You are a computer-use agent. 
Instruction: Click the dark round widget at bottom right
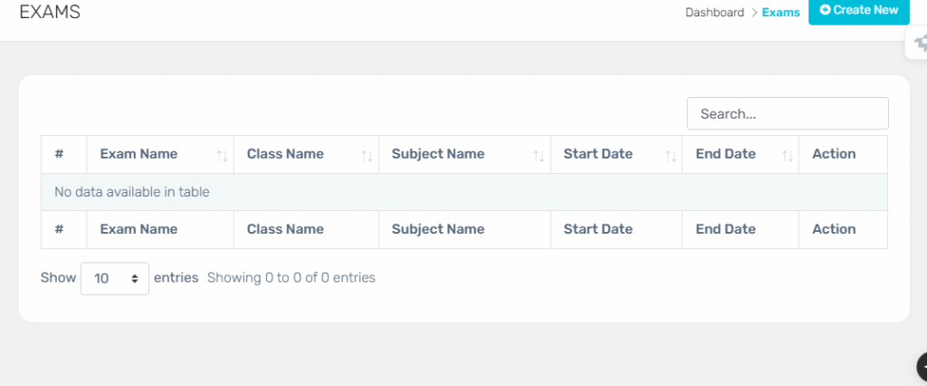point(921,368)
